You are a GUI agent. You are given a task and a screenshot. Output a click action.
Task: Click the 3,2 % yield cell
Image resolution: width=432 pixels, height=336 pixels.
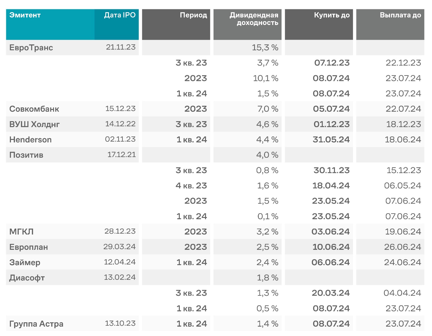(x=267, y=231)
